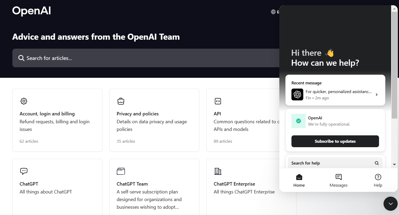This screenshot has height=215, width=399.
Task: Select the building icon above ChatGPT Enterprise
Action: point(218,171)
